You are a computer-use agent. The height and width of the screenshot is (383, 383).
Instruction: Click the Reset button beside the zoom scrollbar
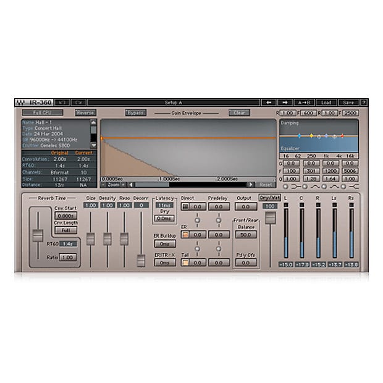(266, 185)
